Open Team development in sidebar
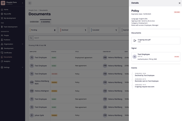182x121 pixels. point(10,27)
